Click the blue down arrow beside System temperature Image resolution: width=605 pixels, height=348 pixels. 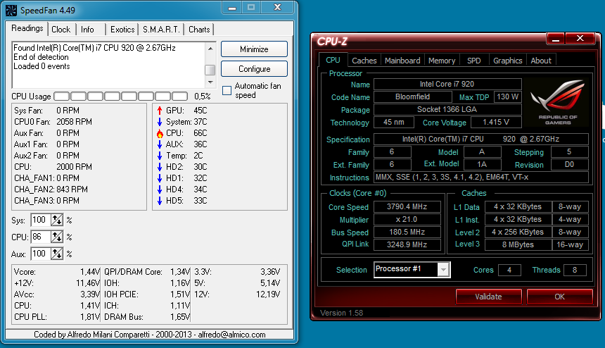pos(159,122)
